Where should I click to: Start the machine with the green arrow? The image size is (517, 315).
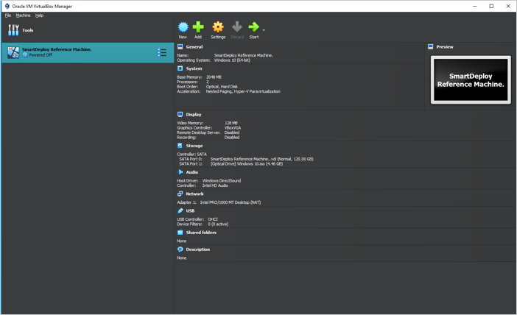click(x=253, y=27)
